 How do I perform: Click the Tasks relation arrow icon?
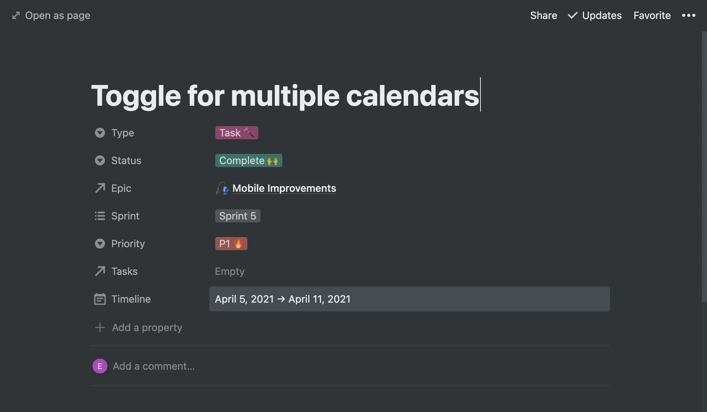pos(100,271)
